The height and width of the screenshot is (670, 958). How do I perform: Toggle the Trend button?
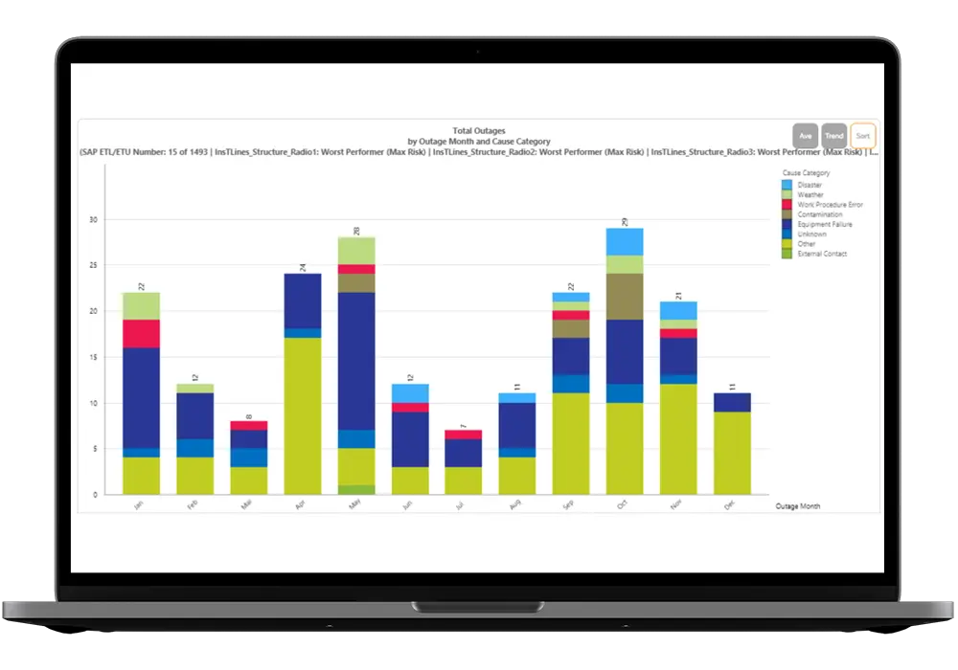tap(834, 136)
